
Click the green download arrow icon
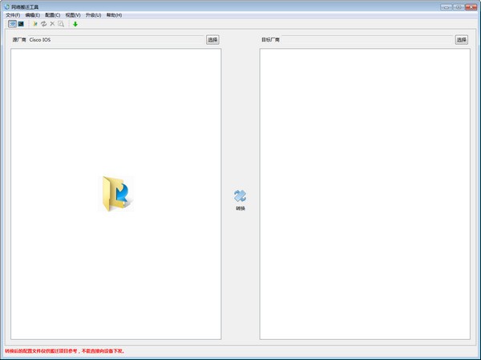tap(75, 24)
